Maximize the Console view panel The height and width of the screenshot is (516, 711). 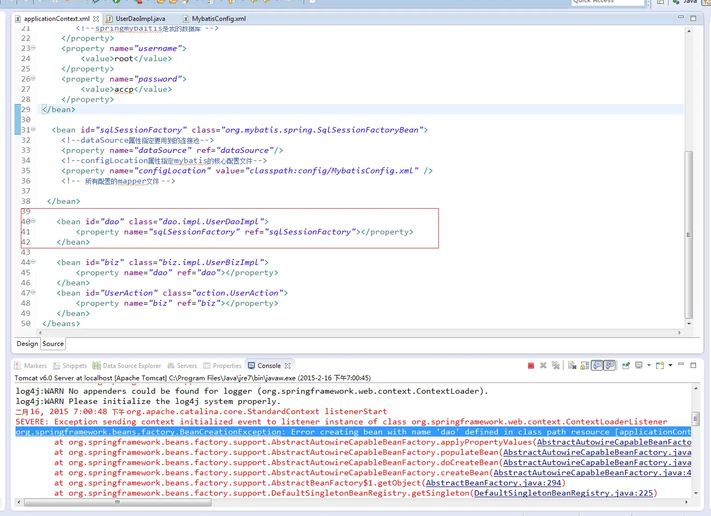coord(693,365)
